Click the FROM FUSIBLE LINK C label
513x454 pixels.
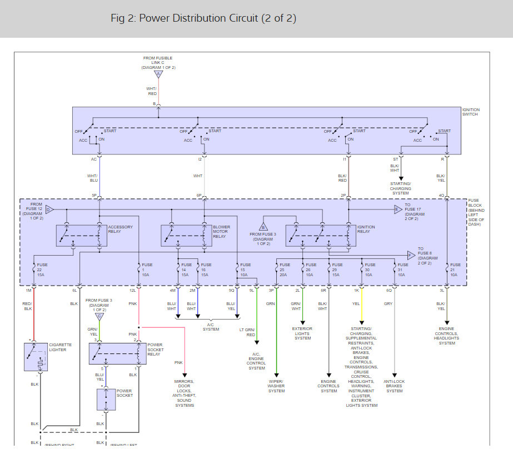[158, 62]
